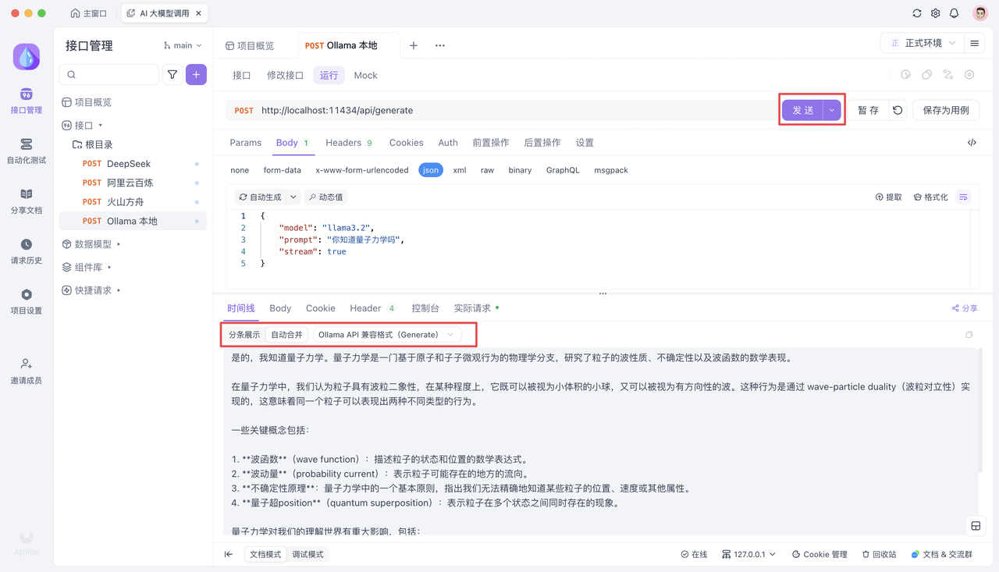Open 分享文档 in the sidebar
This screenshot has height=572, width=999.
(27, 201)
